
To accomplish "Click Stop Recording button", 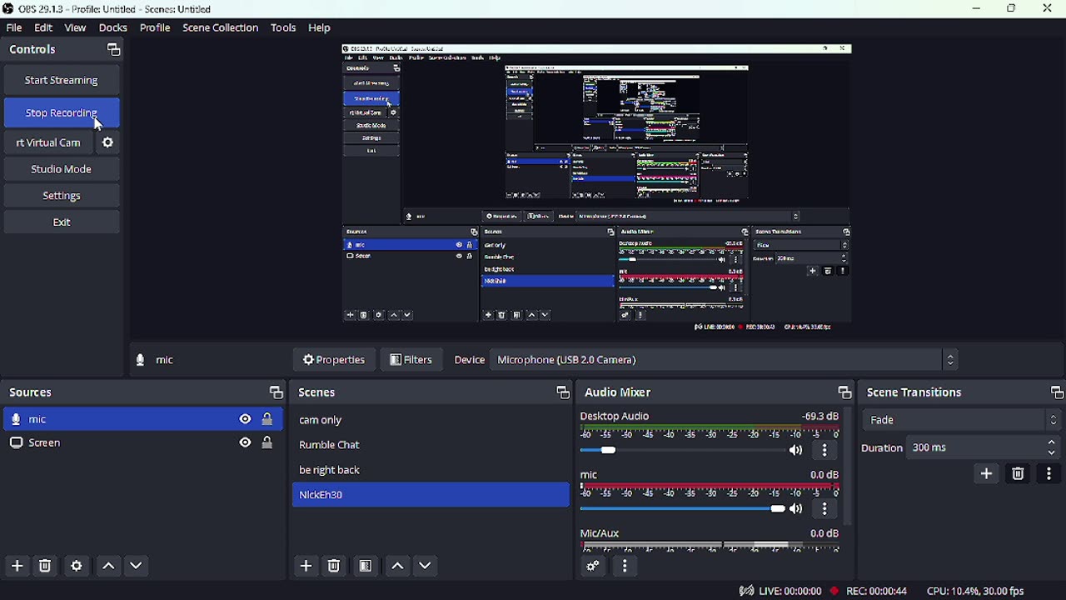I will 62,113.
